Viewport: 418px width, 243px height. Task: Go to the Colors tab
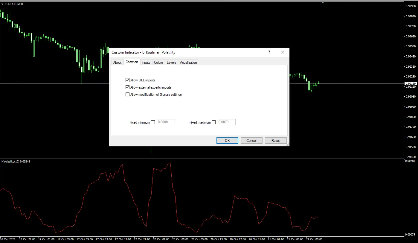[158, 63]
